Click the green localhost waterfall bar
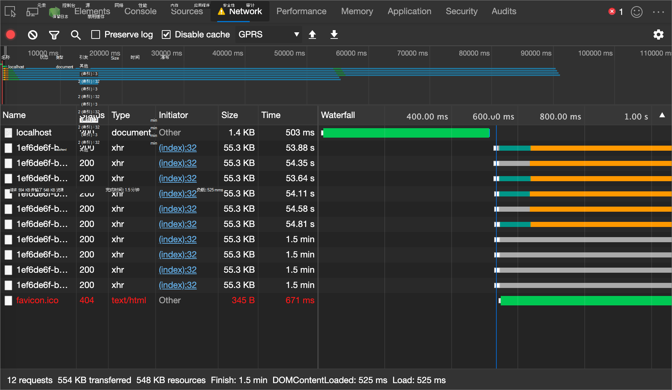The image size is (672, 390). (406, 133)
